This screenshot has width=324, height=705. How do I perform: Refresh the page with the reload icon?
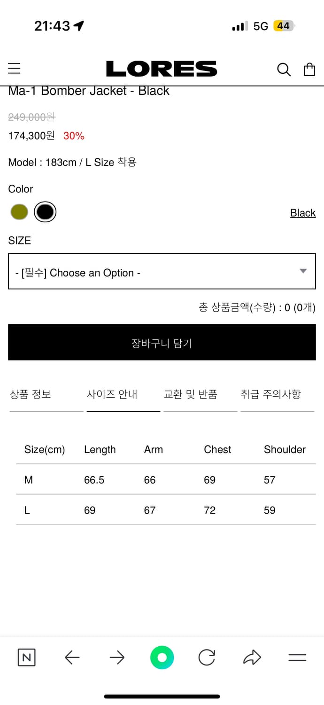pyautogui.click(x=207, y=658)
